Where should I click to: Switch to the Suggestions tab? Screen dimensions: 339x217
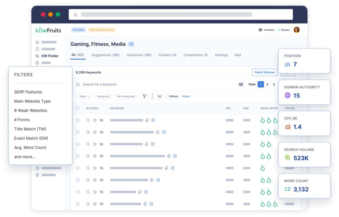pyautogui.click(x=105, y=55)
